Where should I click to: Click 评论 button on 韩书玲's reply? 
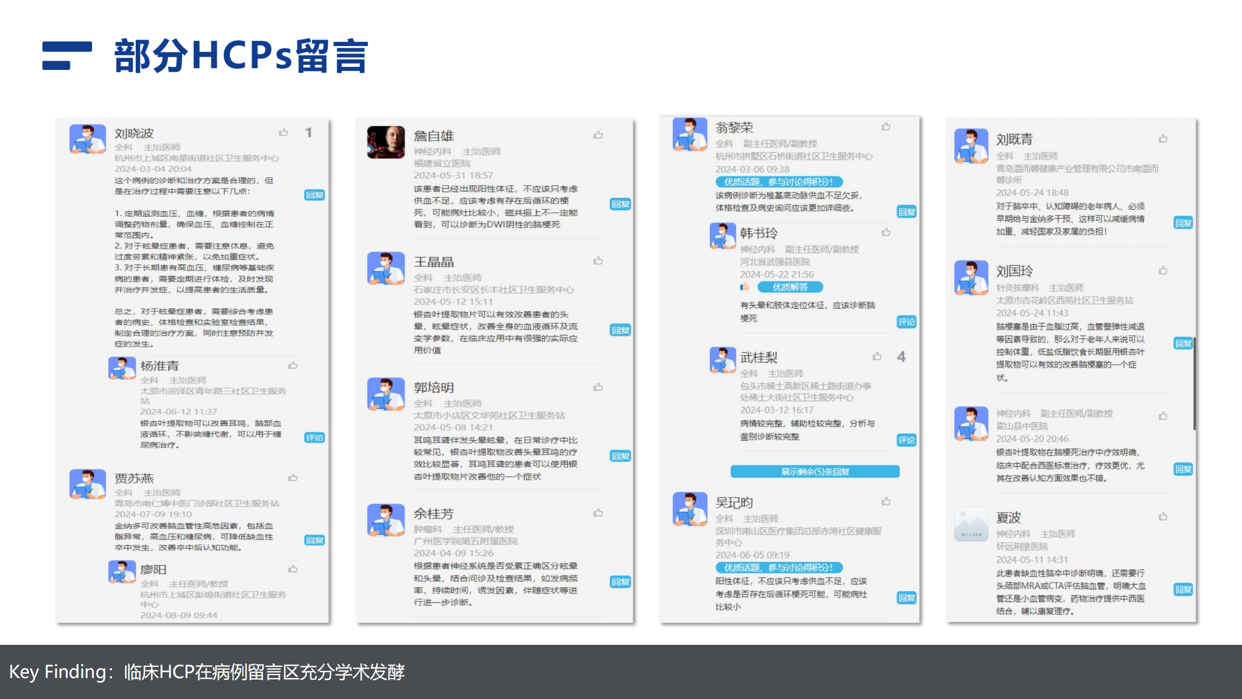pyautogui.click(x=906, y=322)
